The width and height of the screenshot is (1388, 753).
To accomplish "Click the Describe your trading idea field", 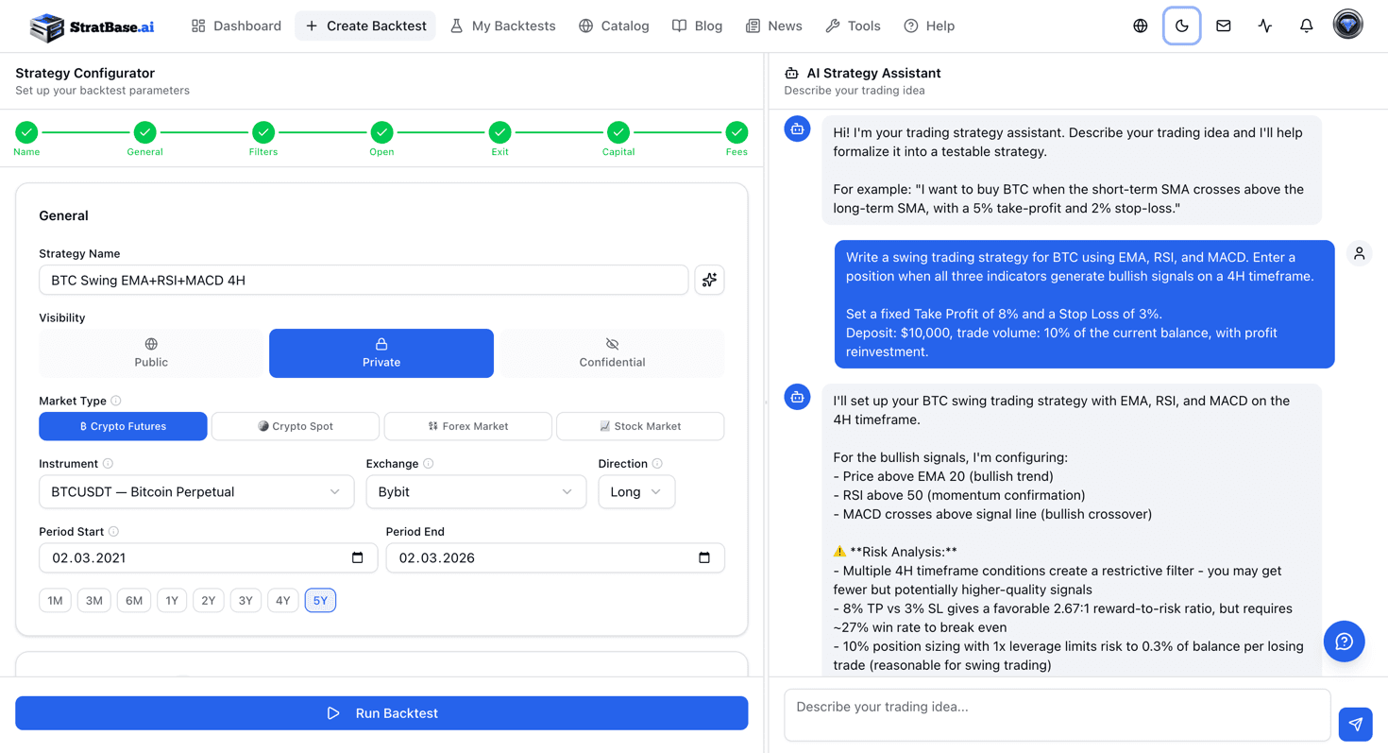I will [1058, 714].
